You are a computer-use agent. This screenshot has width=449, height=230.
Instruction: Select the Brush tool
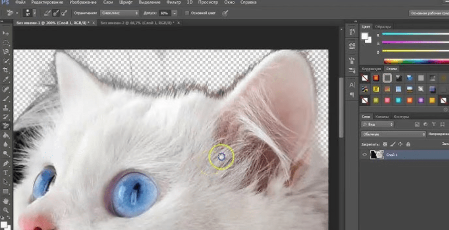pyautogui.click(x=5, y=99)
